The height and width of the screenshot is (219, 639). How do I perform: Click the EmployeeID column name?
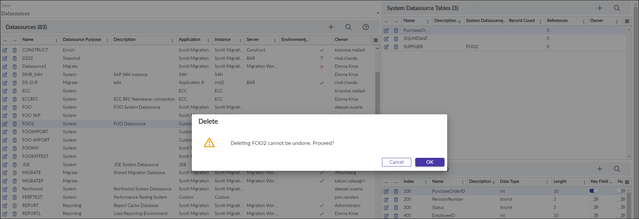click(x=444, y=216)
